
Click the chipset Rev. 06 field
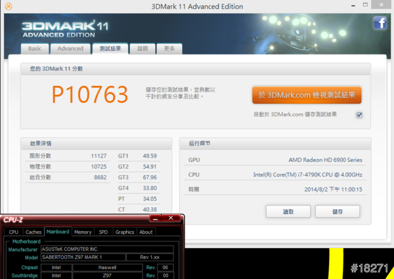165,268
